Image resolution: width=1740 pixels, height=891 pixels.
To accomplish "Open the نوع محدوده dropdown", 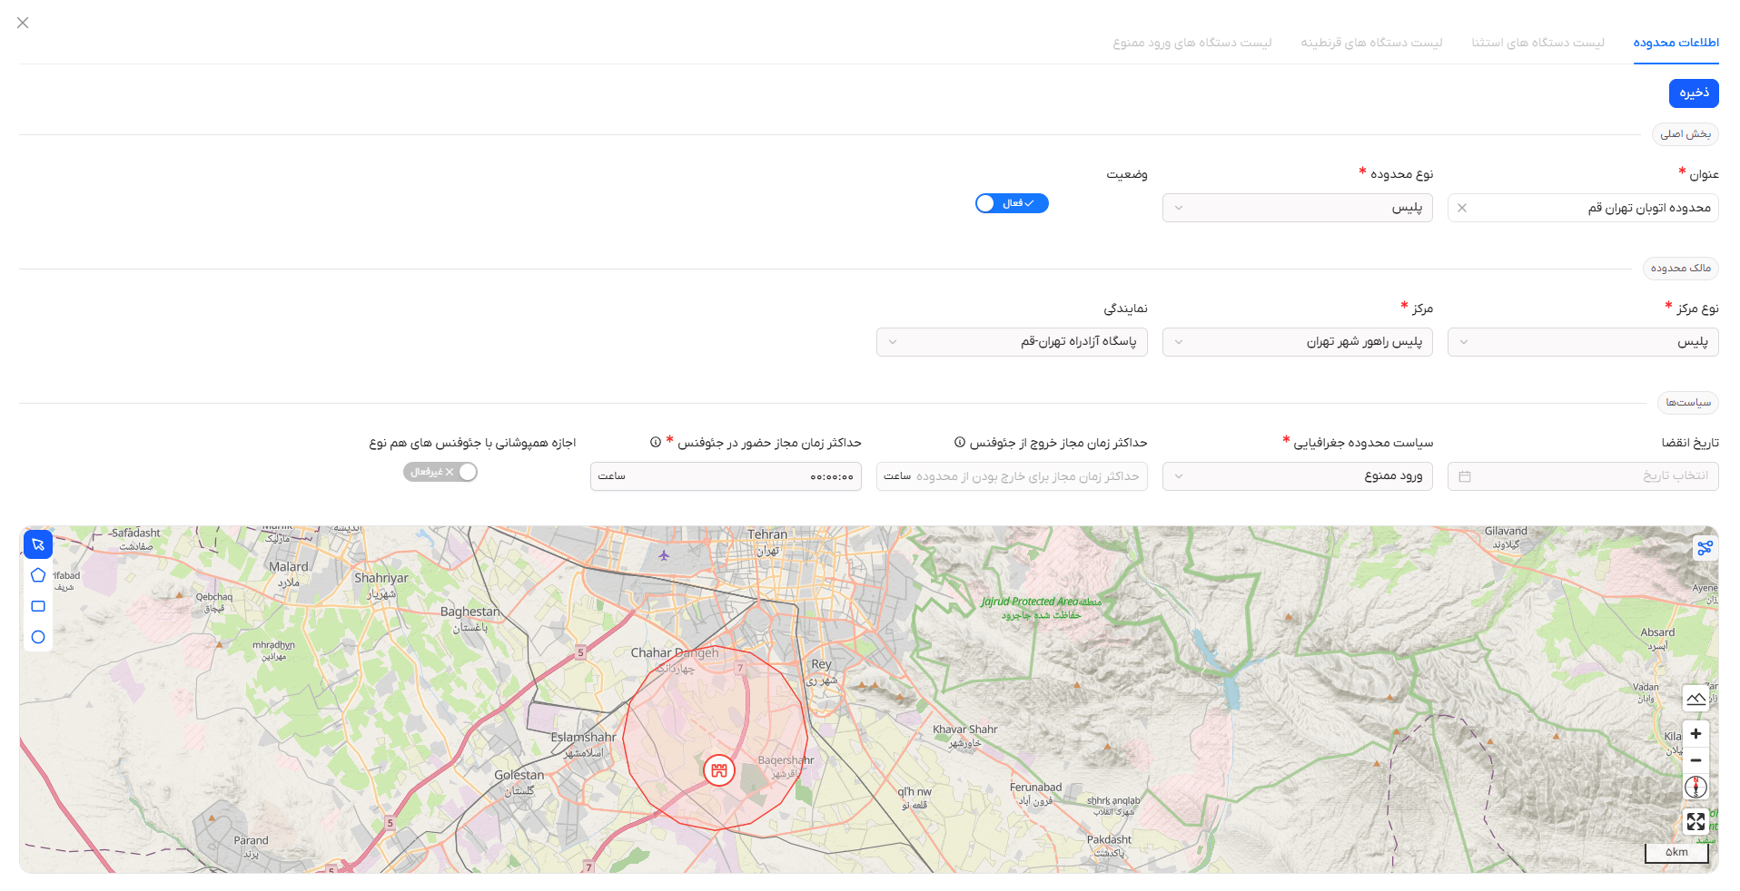I will [1297, 208].
